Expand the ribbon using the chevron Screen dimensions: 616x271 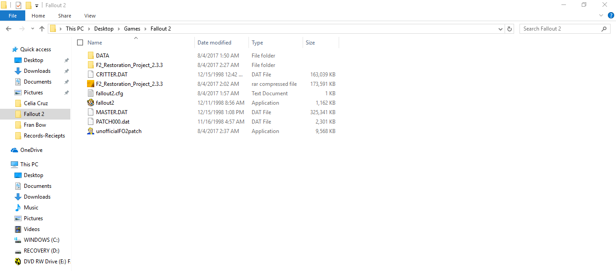pos(601,16)
